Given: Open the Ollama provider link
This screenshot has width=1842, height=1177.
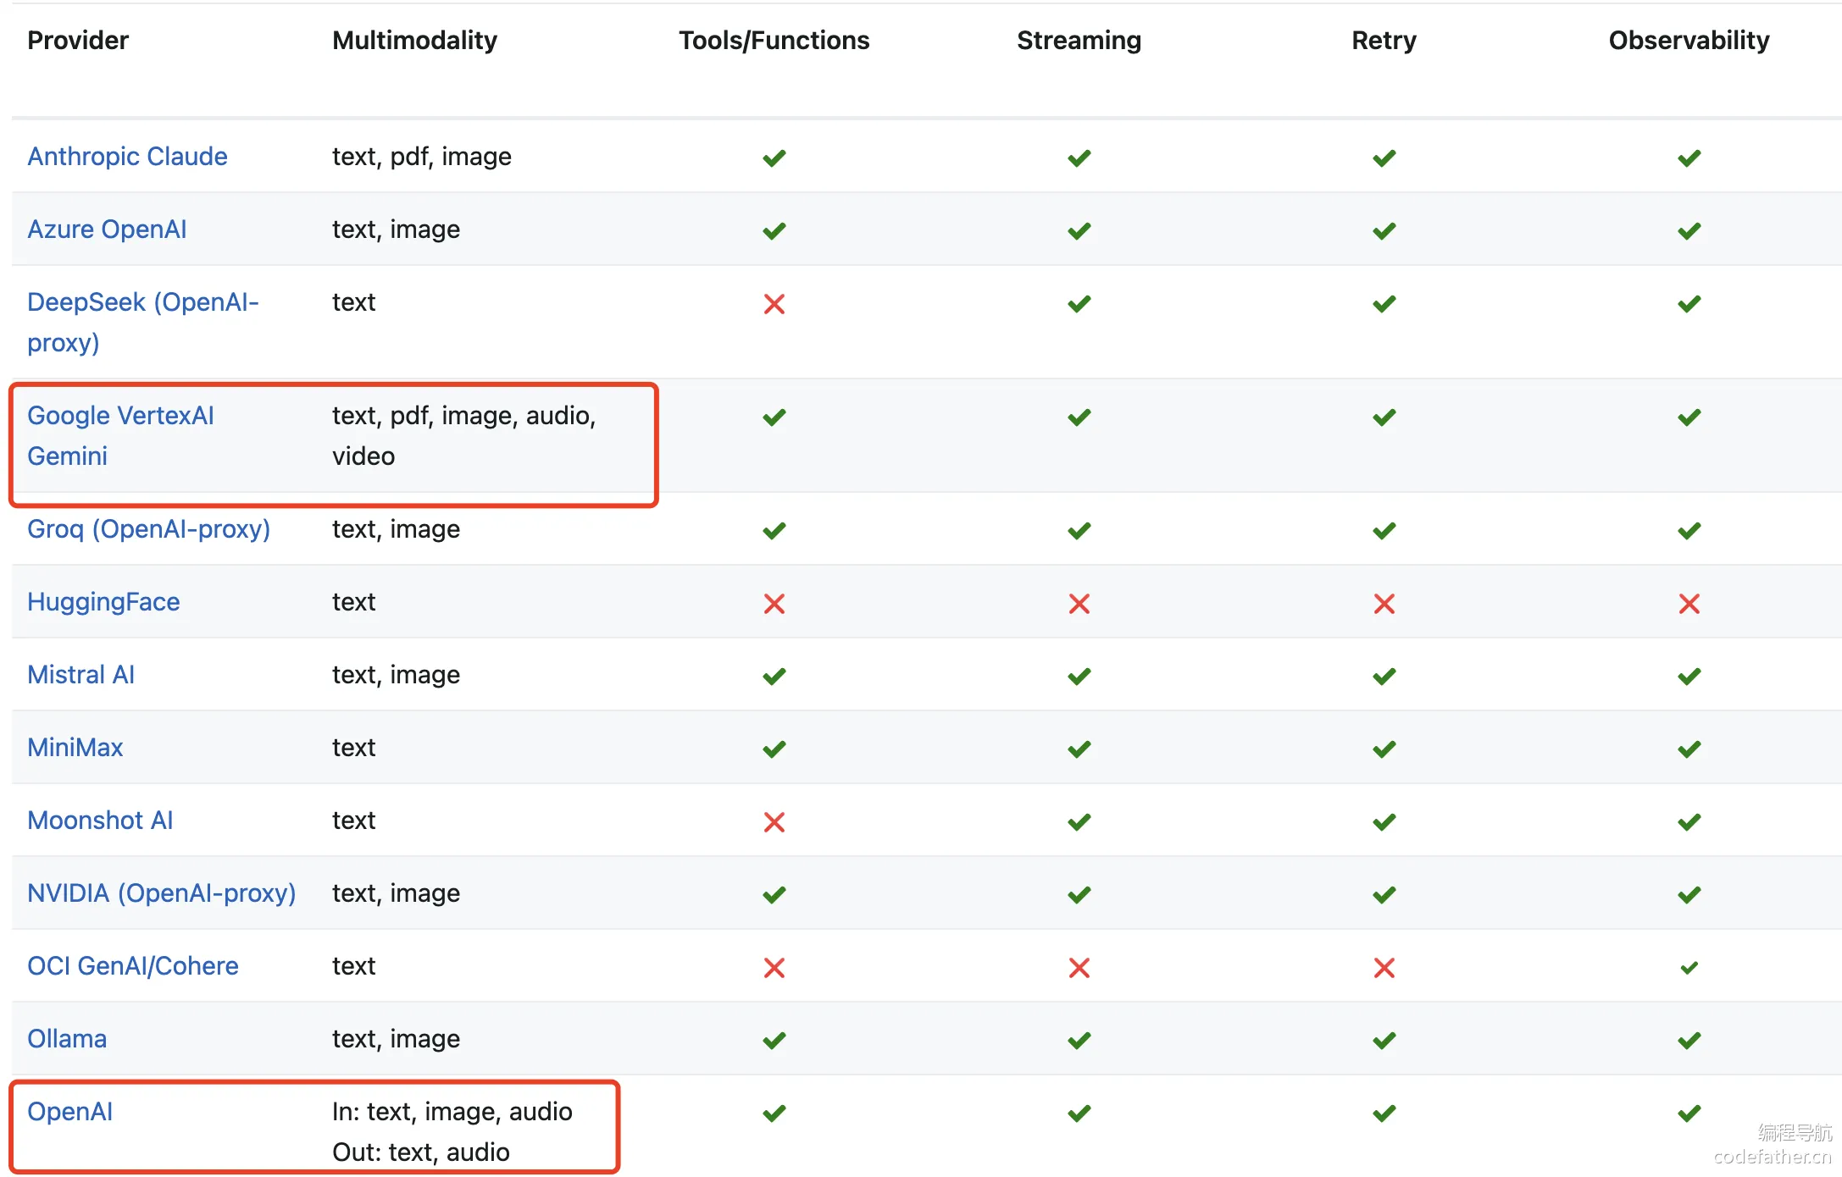Looking at the screenshot, I should tap(67, 1039).
